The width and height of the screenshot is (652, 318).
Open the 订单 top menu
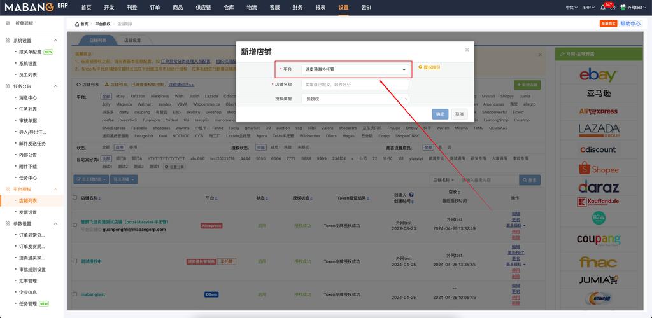tap(155, 8)
